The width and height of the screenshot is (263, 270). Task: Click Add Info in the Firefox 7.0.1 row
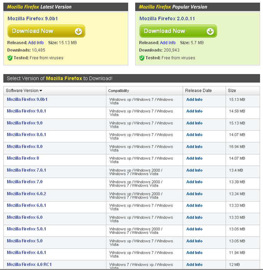(194, 170)
